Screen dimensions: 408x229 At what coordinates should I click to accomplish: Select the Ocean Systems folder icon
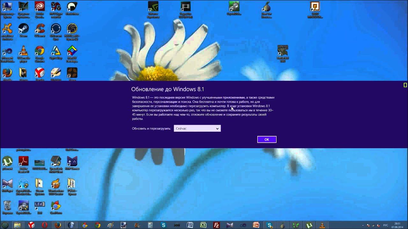40,186
